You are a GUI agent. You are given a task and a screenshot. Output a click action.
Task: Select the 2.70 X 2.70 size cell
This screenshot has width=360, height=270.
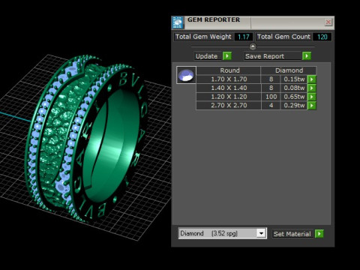pos(229,106)
